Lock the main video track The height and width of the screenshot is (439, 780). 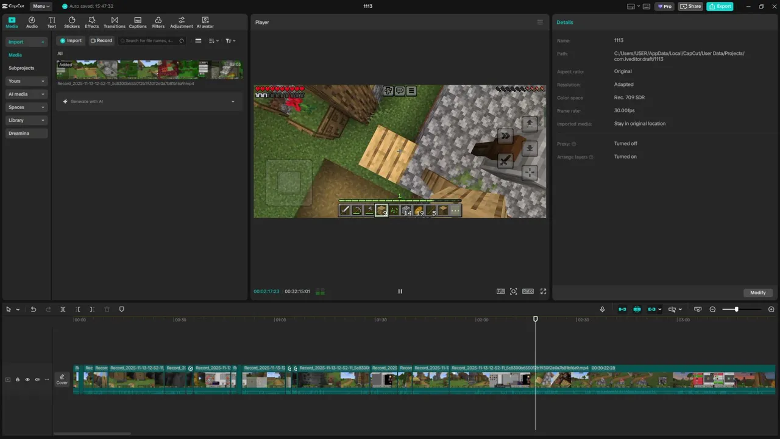(x=18, y=379)
